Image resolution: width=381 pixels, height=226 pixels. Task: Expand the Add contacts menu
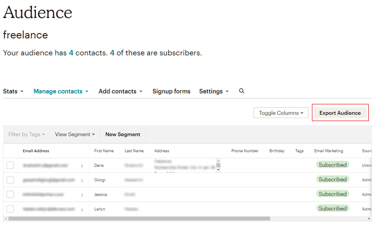tap(120, 91)
